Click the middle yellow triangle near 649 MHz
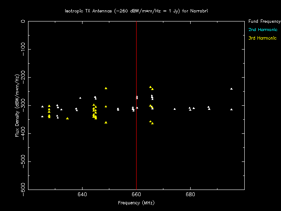Viewport: 281px width, 211px height. click(x=106, y=107)
